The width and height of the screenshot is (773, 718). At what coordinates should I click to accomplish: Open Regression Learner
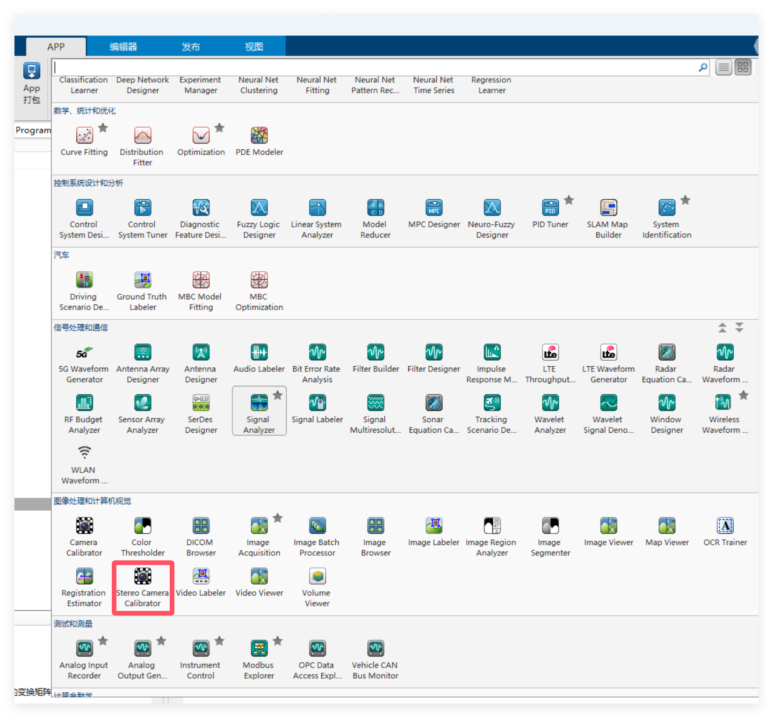pos(491,85)
